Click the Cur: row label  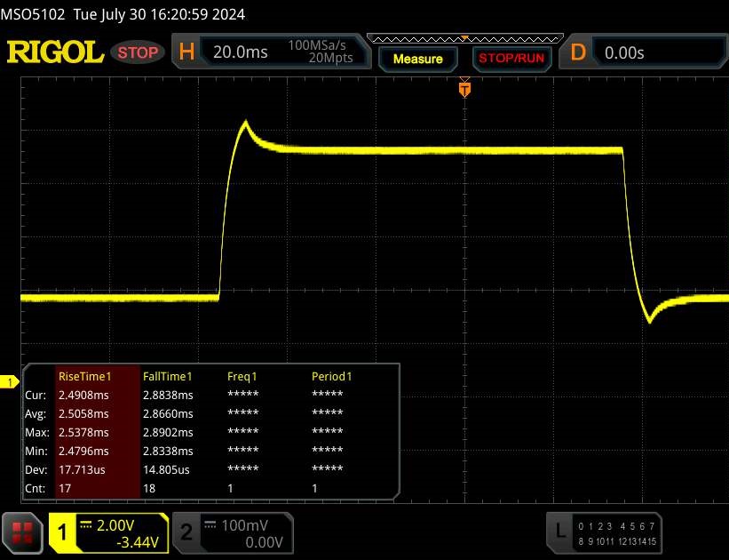coord(36,395)
